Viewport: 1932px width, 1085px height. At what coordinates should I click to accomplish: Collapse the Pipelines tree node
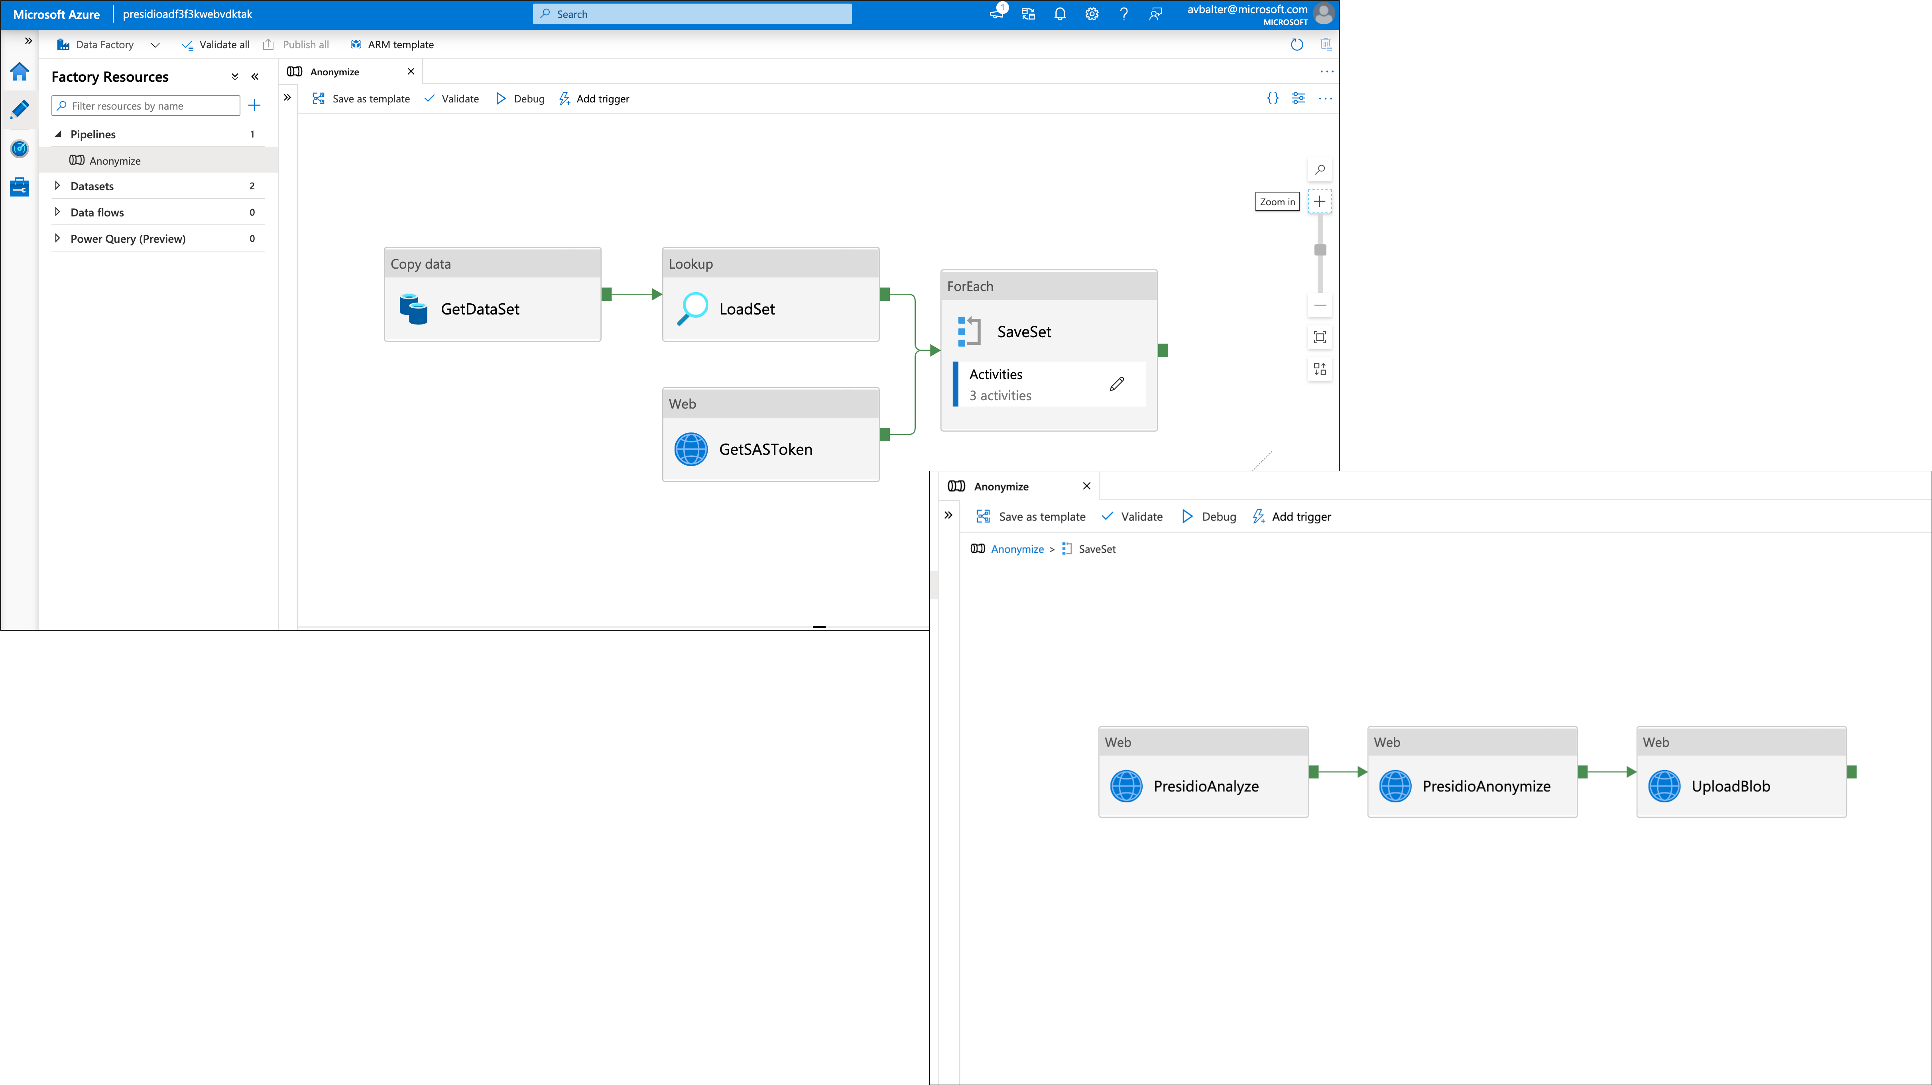58,134
